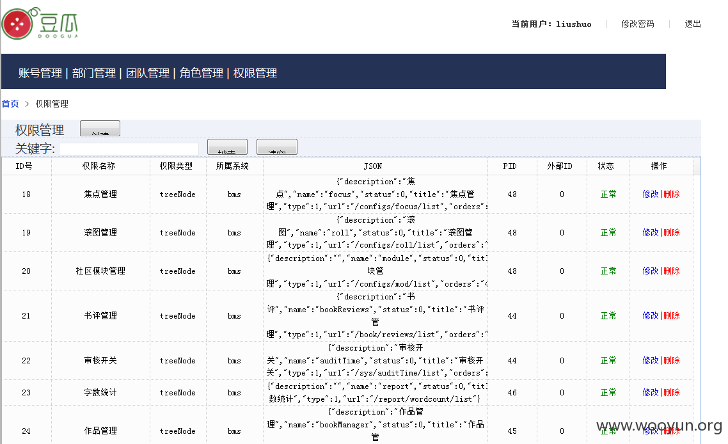The image size is (728, 444).
Task: Click the JSON cell of 字数统计 row
Action: (375, 392)
